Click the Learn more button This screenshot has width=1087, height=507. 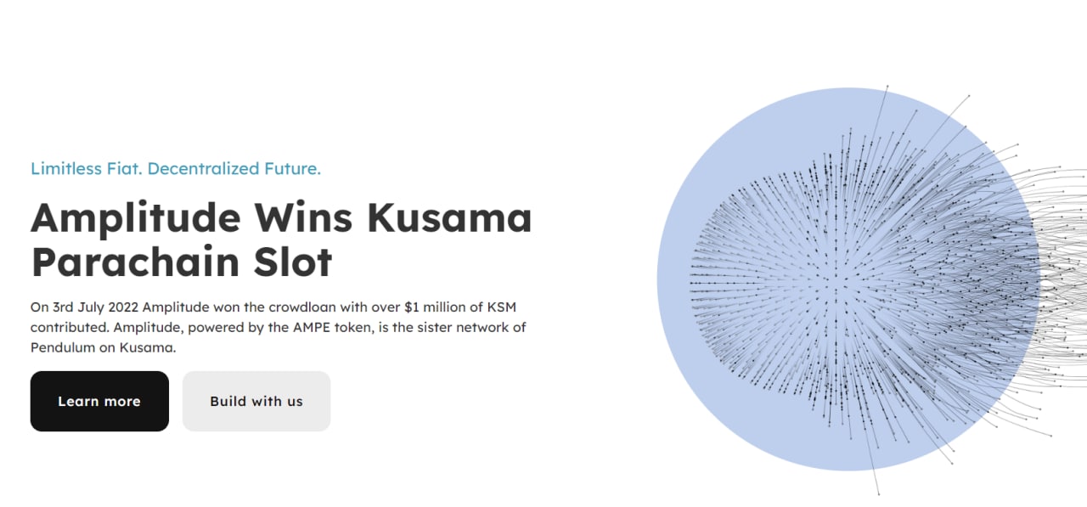pyautogui.click(x=99, y=401)
